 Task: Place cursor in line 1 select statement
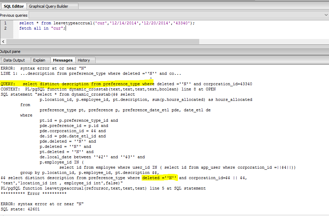(105, 23)
